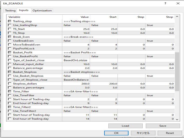Click the Reset button
184x138 pixels.
click(170, 133)
